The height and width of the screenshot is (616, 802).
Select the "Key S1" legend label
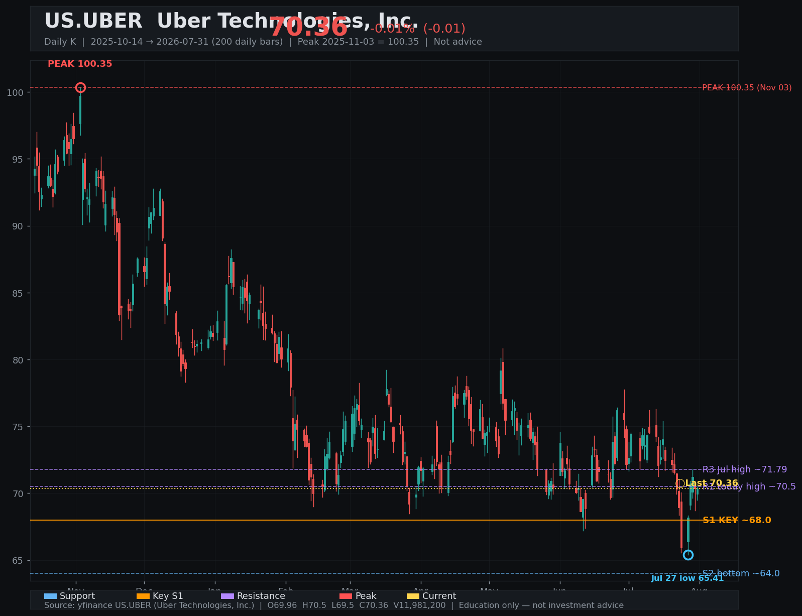tap(168, 596)
